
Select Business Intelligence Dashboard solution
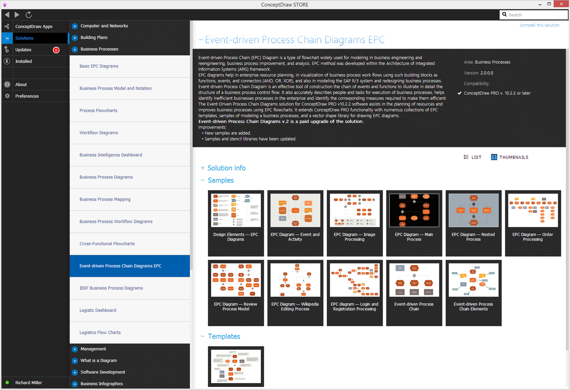pos(130,155)
